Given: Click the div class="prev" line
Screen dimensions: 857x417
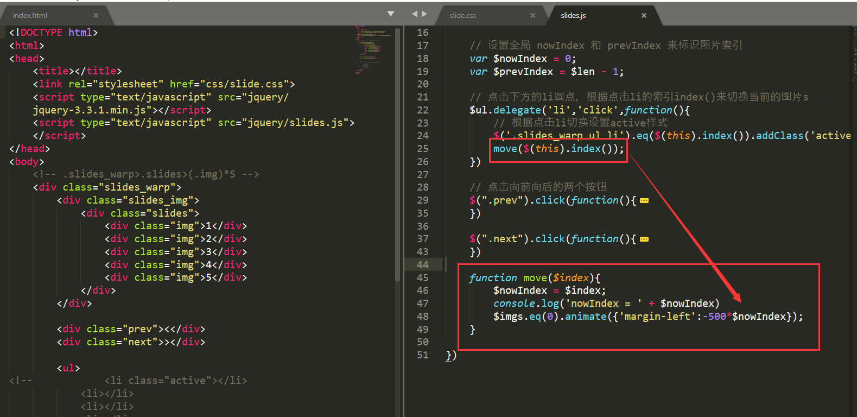Looking at the screenshot, I should tap(131, 329).
